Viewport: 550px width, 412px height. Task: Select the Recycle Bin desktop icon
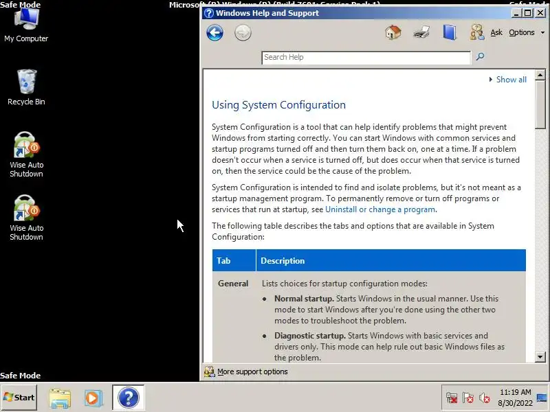coord(26,87)
